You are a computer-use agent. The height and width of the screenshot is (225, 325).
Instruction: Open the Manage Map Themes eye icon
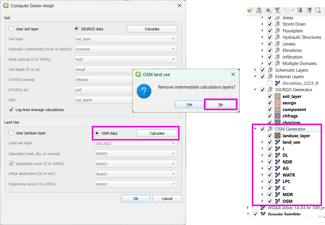pos(268,10)
